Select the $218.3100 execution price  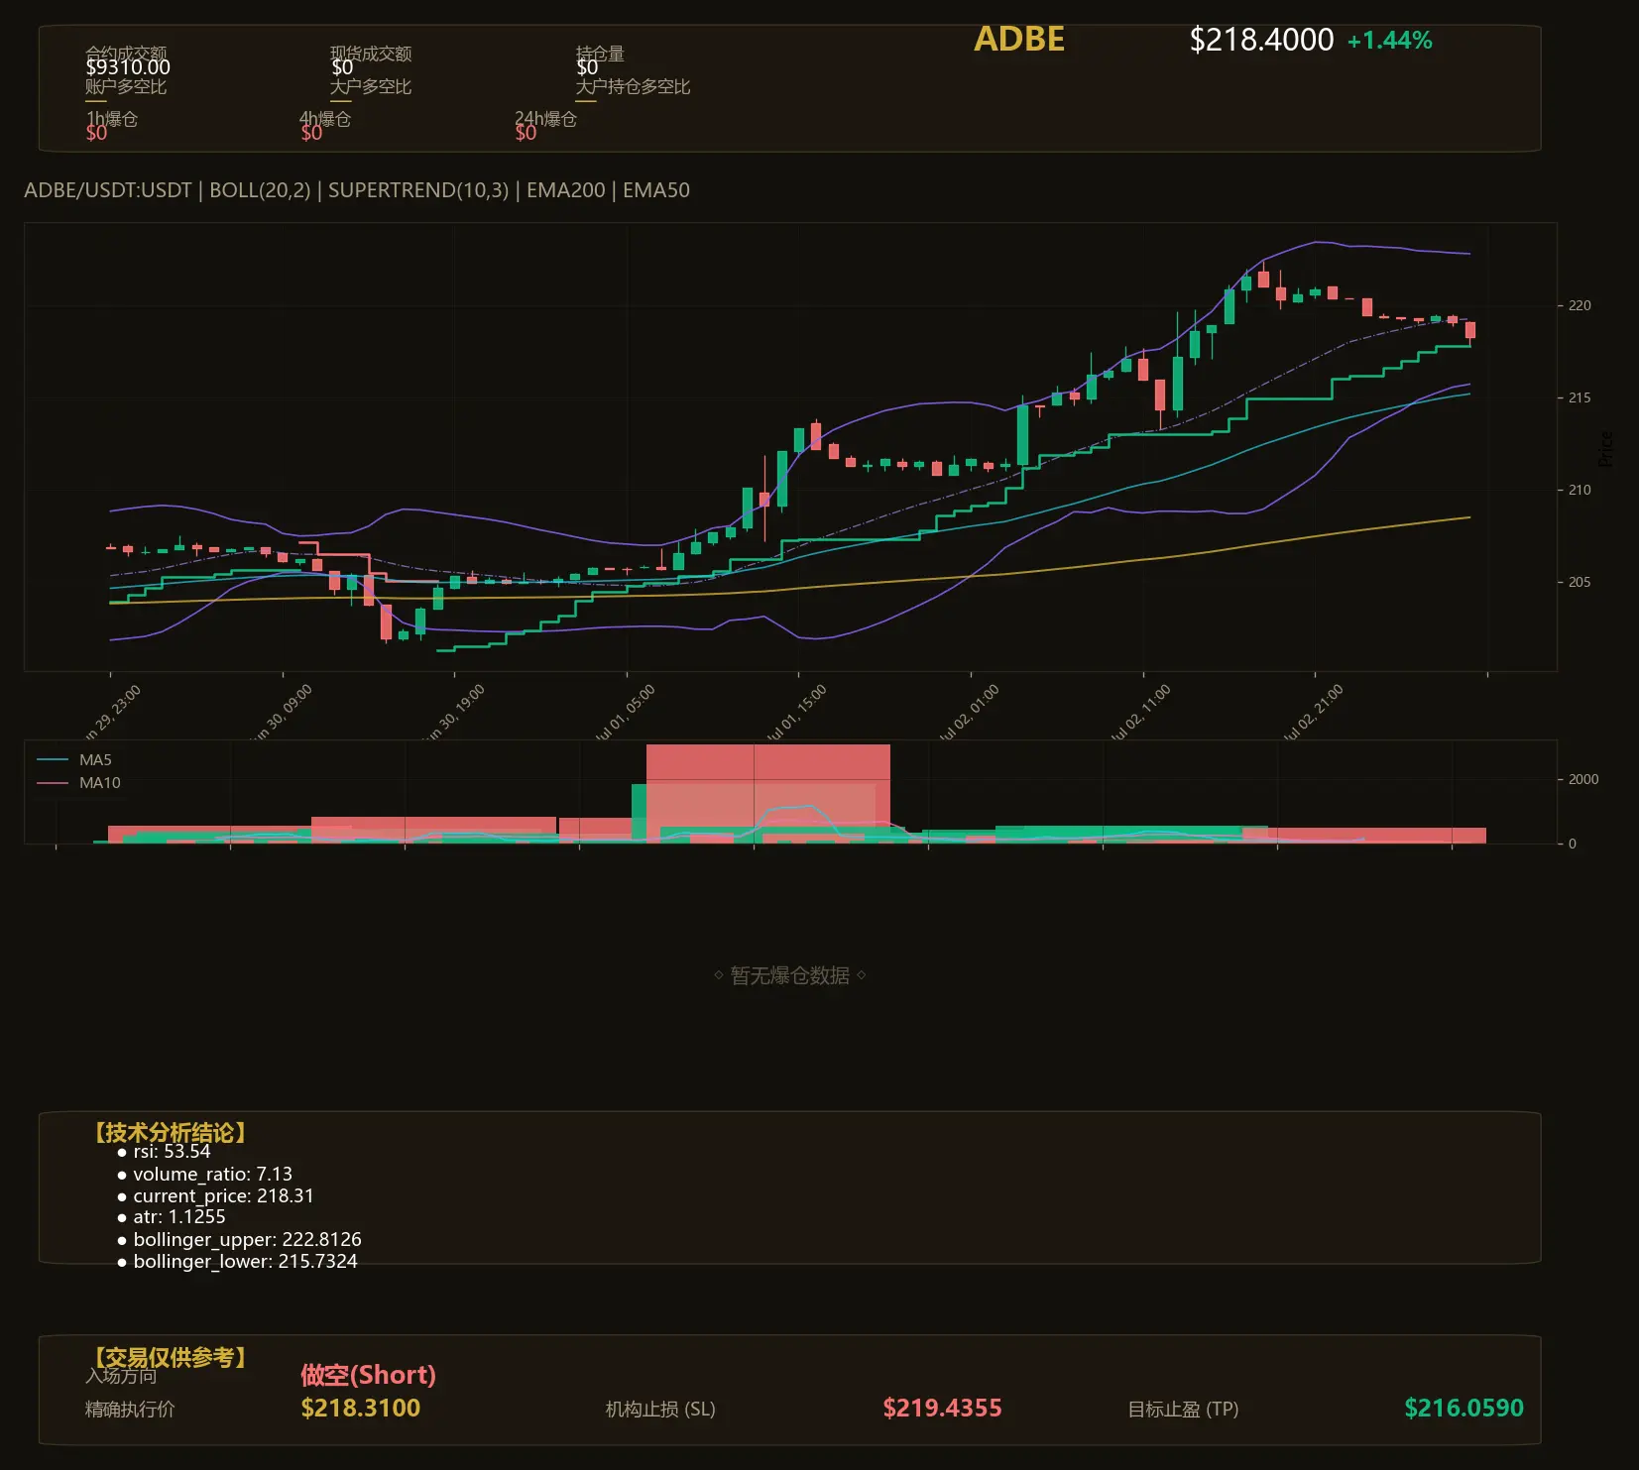click(x=361, y=1409)
